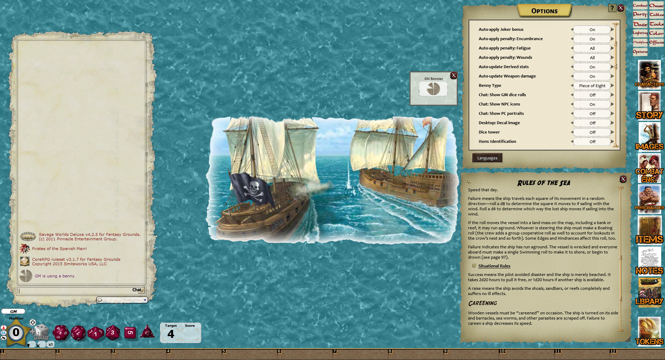Pick the d20 die
Viewport: 665px width, 360px height.
(x=60, y=333)
